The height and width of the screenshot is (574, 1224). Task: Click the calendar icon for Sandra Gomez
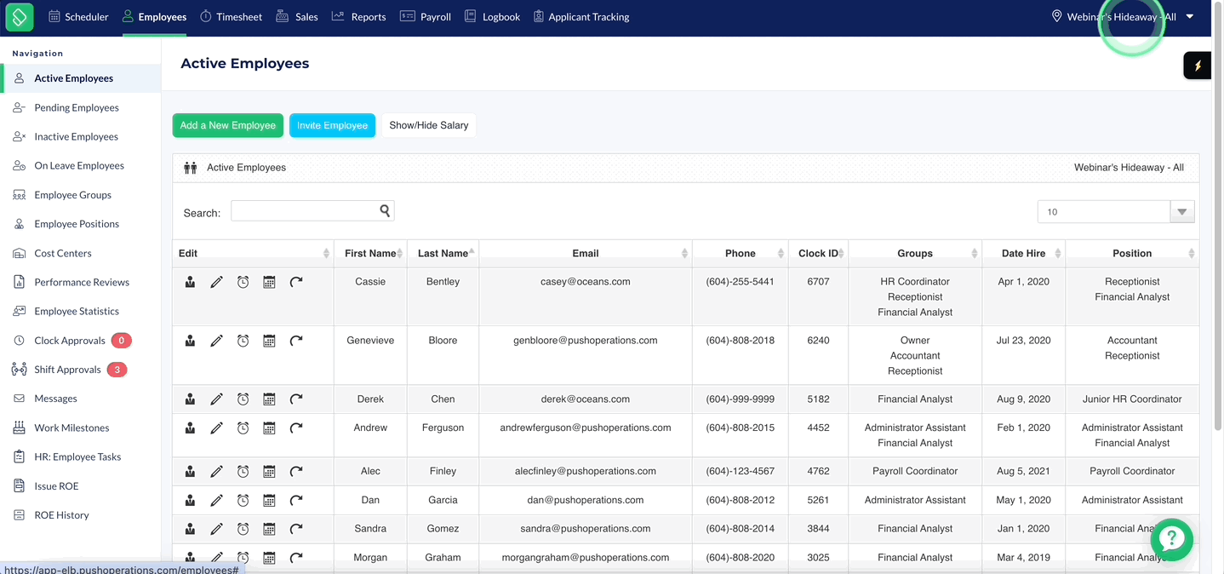pos(269,530)
